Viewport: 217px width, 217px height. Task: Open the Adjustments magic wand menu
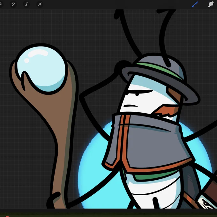coord(13,4)
